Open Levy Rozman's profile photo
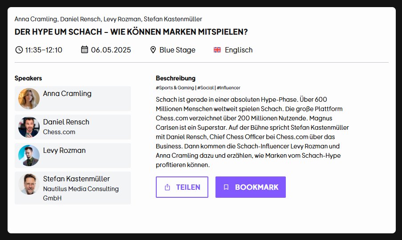 point(29,156)
